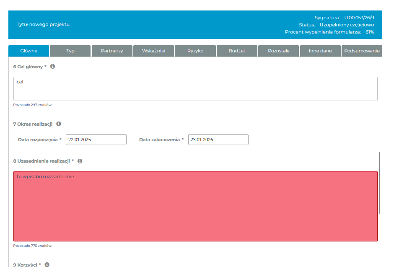Image resolution: width=394 pixels, height=267 pixels.
Task: Open the Ryzyko tab
Action: pyautogui.click(x=195, y=51)
